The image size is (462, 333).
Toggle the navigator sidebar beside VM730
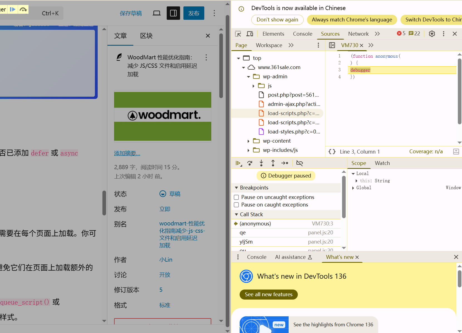coord(332,45)
